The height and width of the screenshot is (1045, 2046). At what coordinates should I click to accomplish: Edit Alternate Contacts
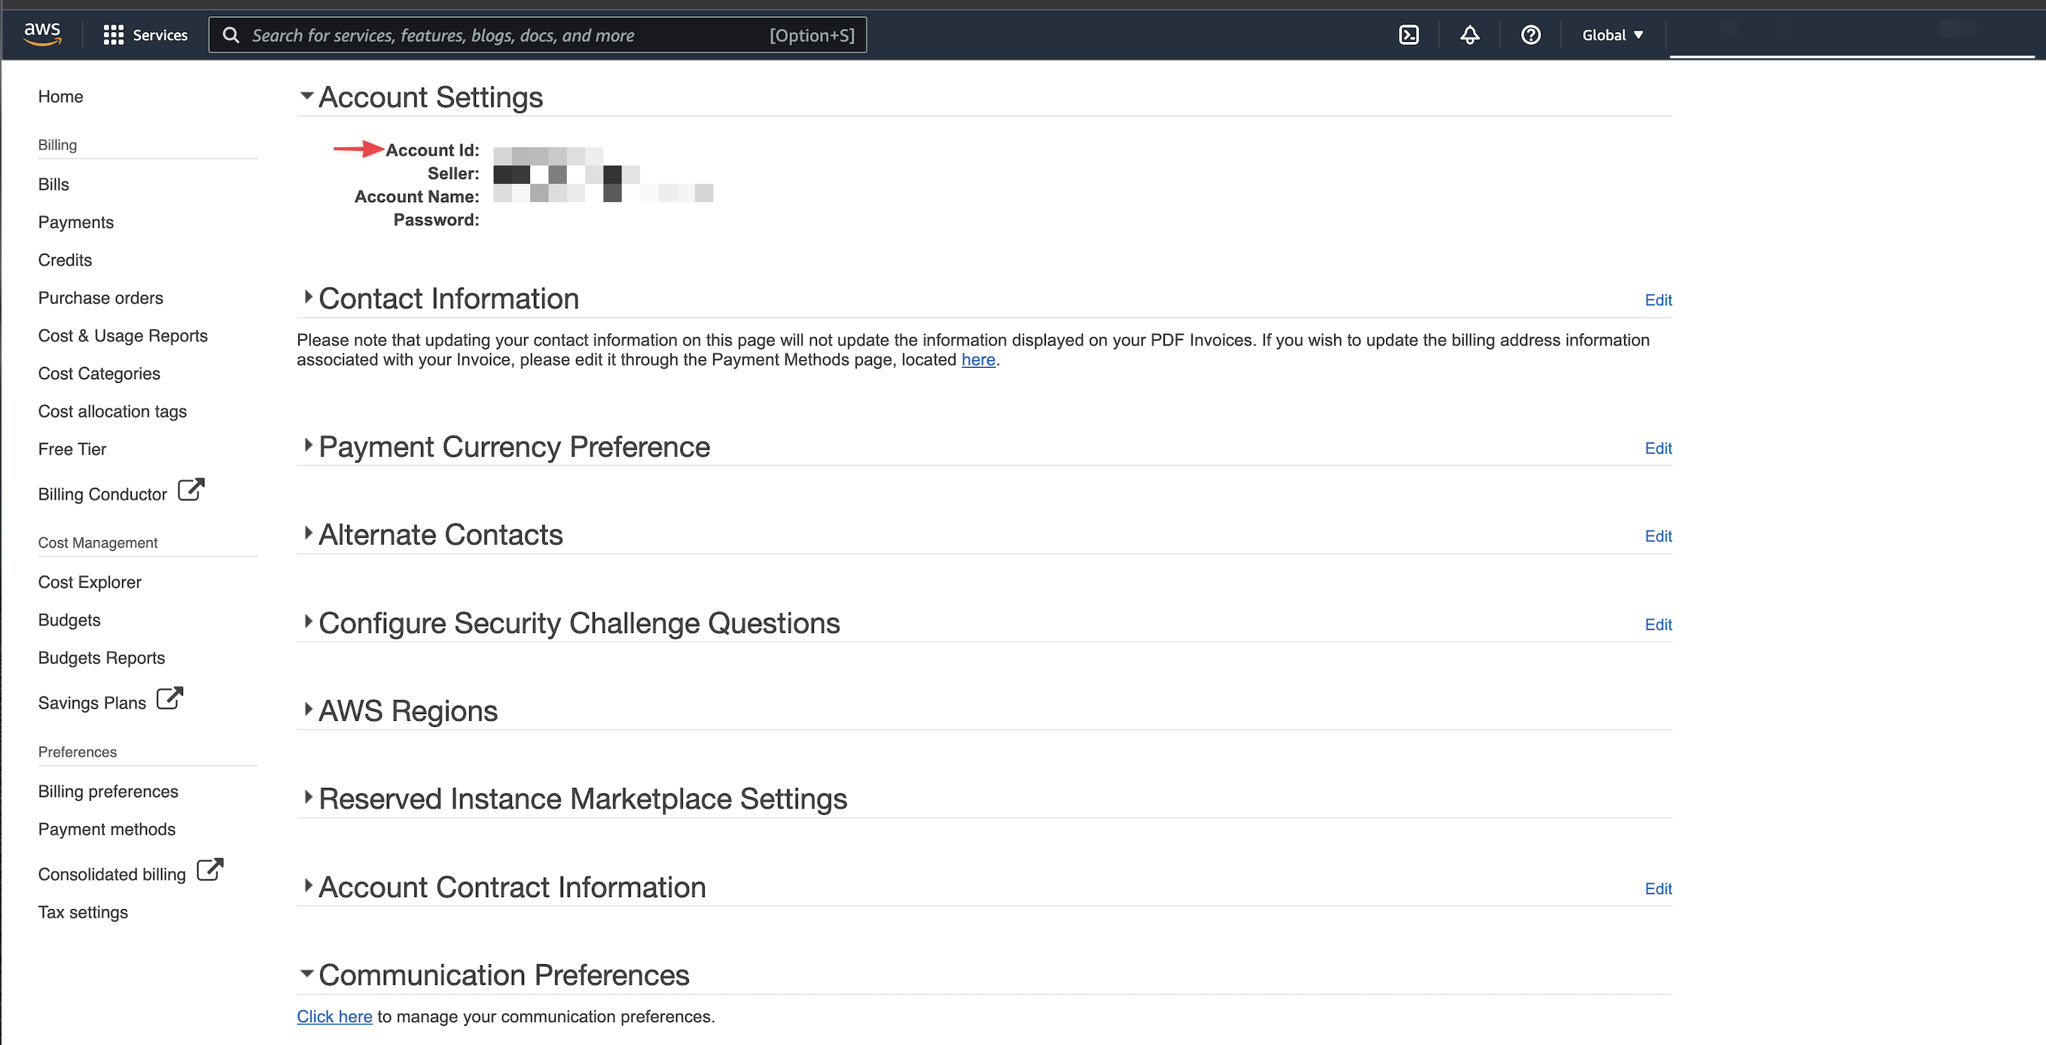pyautogui.click(x=1658, y=537)
